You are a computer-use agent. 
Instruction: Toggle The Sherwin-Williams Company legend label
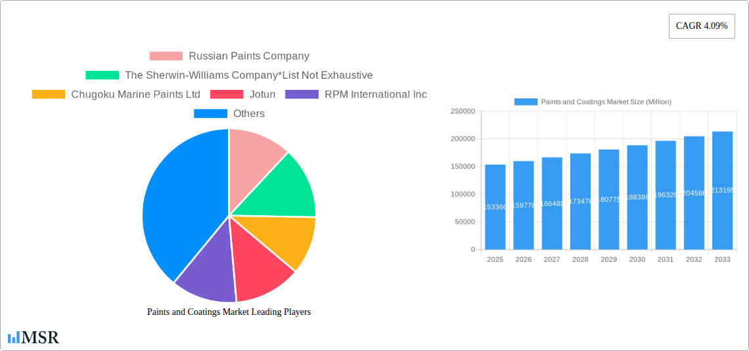249,75
